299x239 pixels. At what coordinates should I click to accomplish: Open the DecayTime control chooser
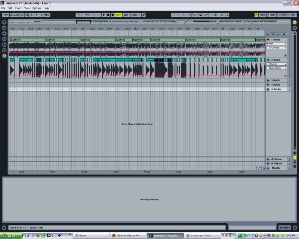pyautogui.click(x=277, y=68)
